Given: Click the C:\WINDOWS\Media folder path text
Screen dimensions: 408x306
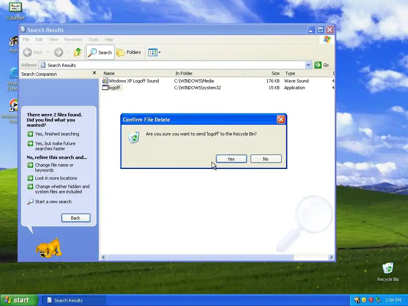Looking at the screenshot, I should 194,81.
